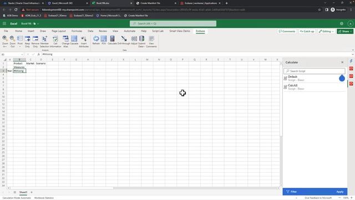Open the Home tab
Image resolution: width=355 pixels, height=200 pixels.
[18, 31]
